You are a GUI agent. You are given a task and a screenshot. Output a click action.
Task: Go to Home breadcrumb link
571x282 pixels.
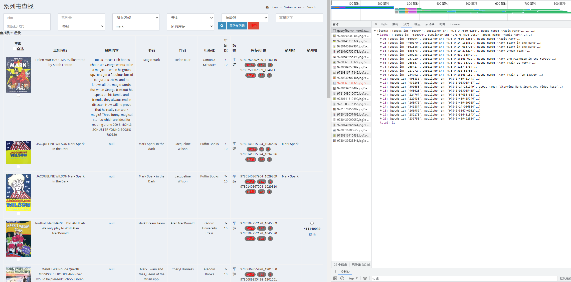pyautogui.click(x=274, y=7)
